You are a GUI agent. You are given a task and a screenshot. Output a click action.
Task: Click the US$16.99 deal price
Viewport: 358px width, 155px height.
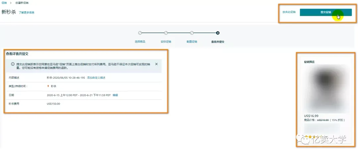pyautogui.click(x=311, y=116)
